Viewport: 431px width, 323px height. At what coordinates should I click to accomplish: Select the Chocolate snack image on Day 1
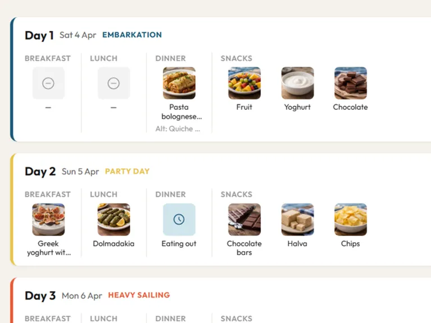350,83
